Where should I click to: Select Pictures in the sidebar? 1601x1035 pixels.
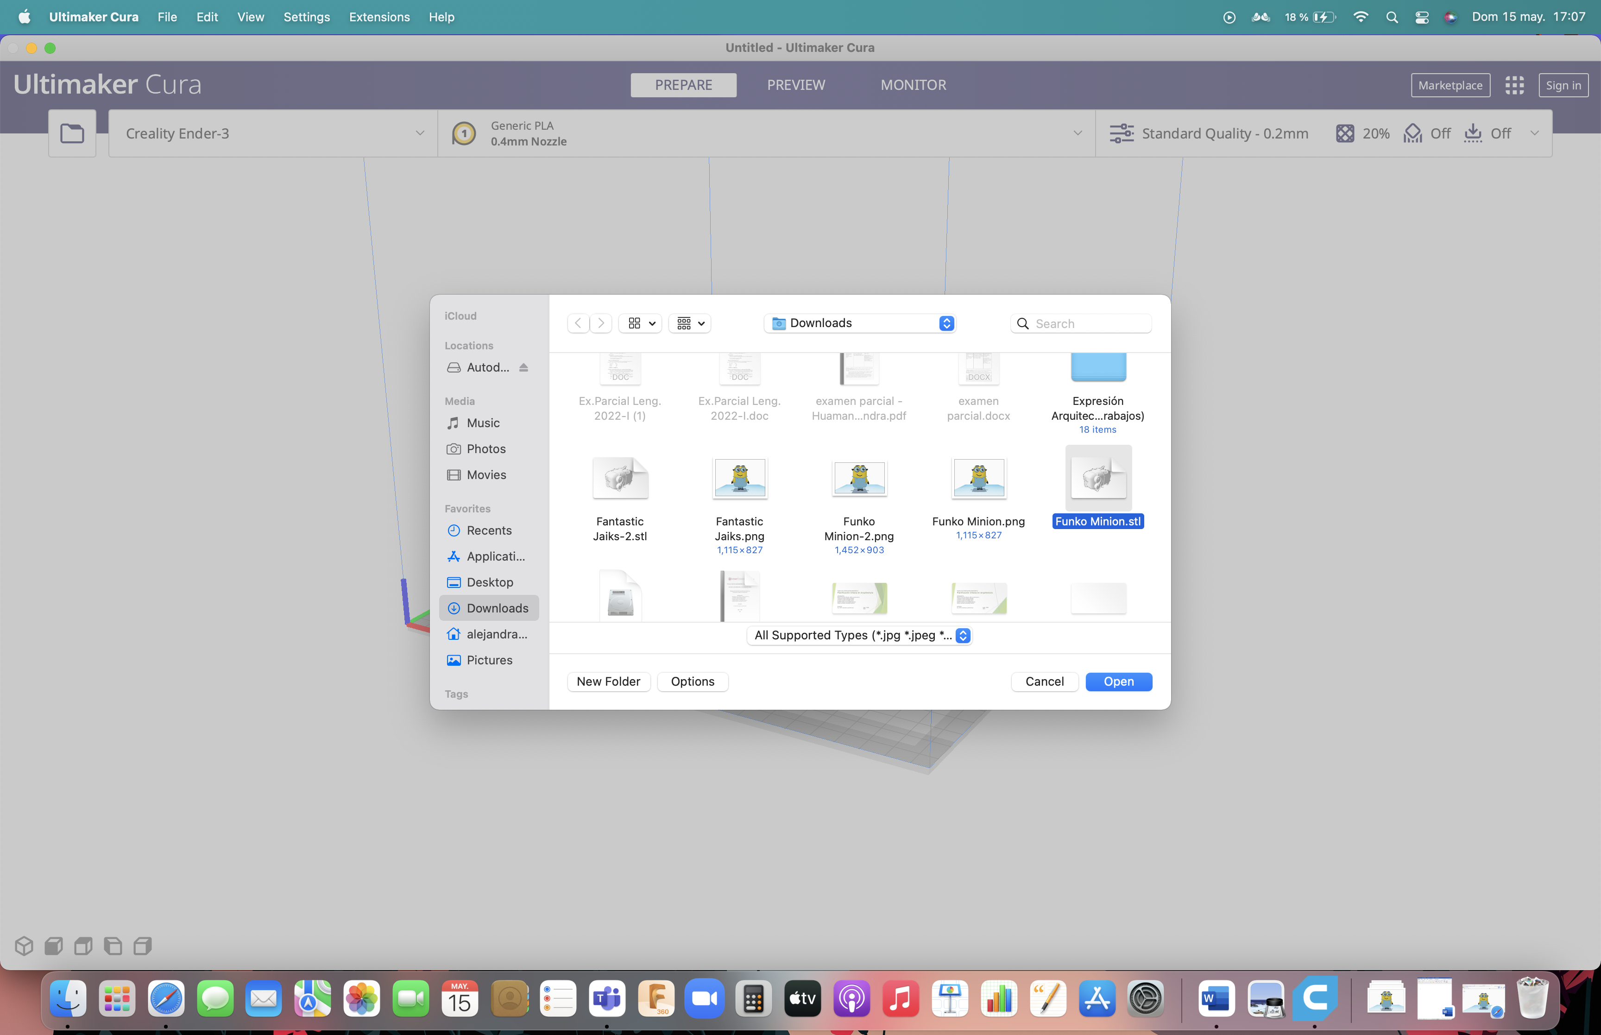(489, 660)
